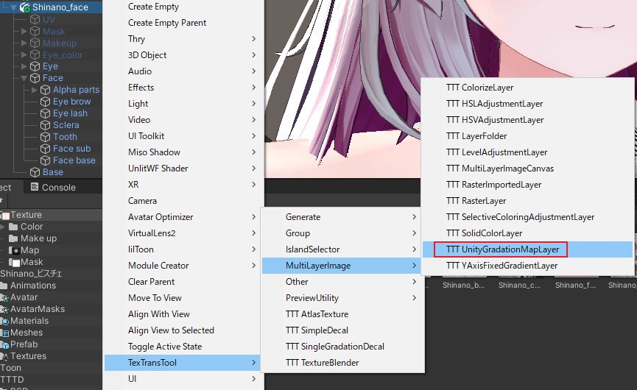Choose TTT SolidColorLayer
Viewport: 637px width, 390px height.
(x=528, y=233)
